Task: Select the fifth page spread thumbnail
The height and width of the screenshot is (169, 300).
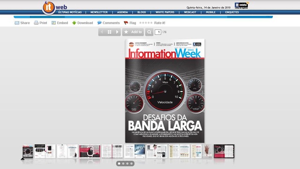Action: [x=112, y=151]
